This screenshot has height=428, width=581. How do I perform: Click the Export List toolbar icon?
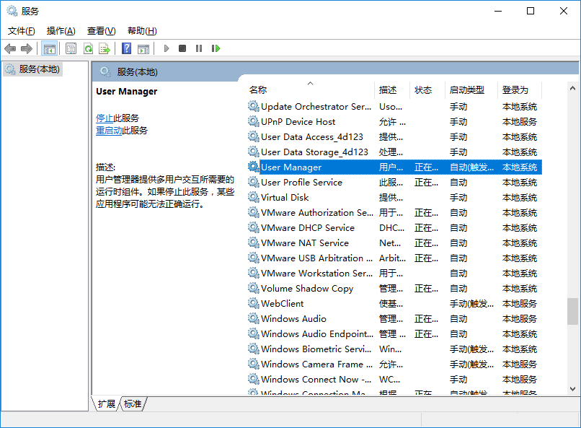click(x=105, y=48)
